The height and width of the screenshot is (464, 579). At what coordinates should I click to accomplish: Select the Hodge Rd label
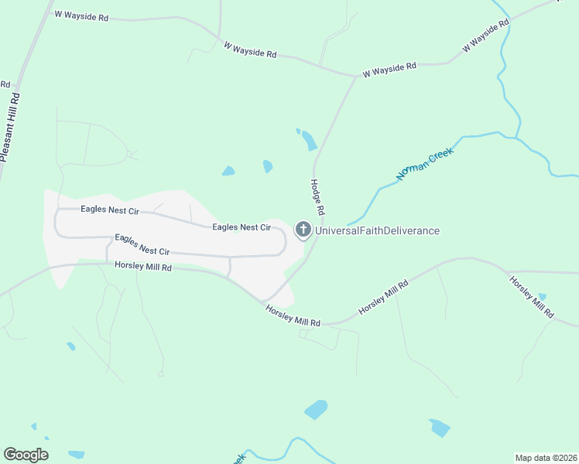point(317,197)
